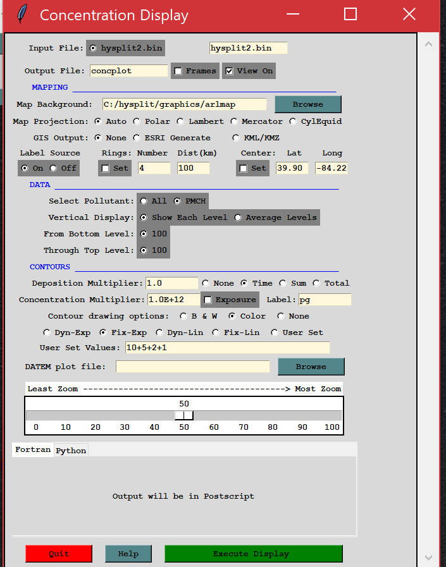Toggle the View On checkbox
Screen dimensions: 446x567
[x=229, y=71]
